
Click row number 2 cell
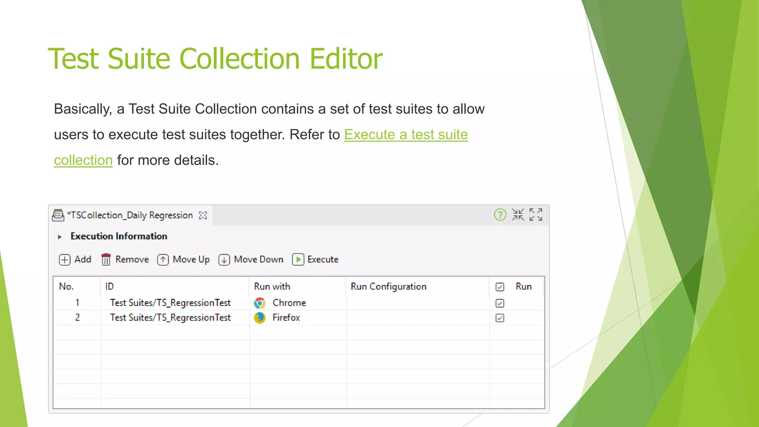(x=77, y=318)
